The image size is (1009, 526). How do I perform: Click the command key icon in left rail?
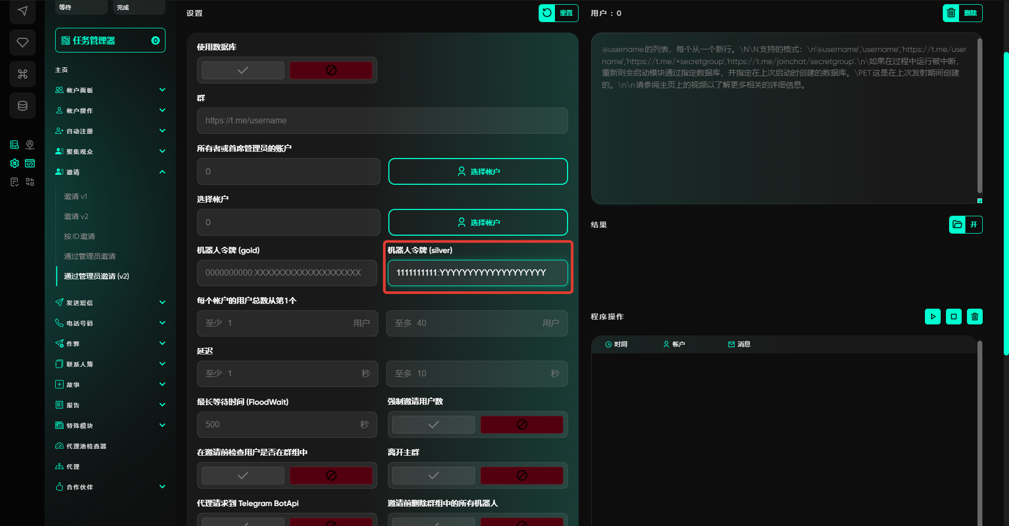[x=23, y=74]
